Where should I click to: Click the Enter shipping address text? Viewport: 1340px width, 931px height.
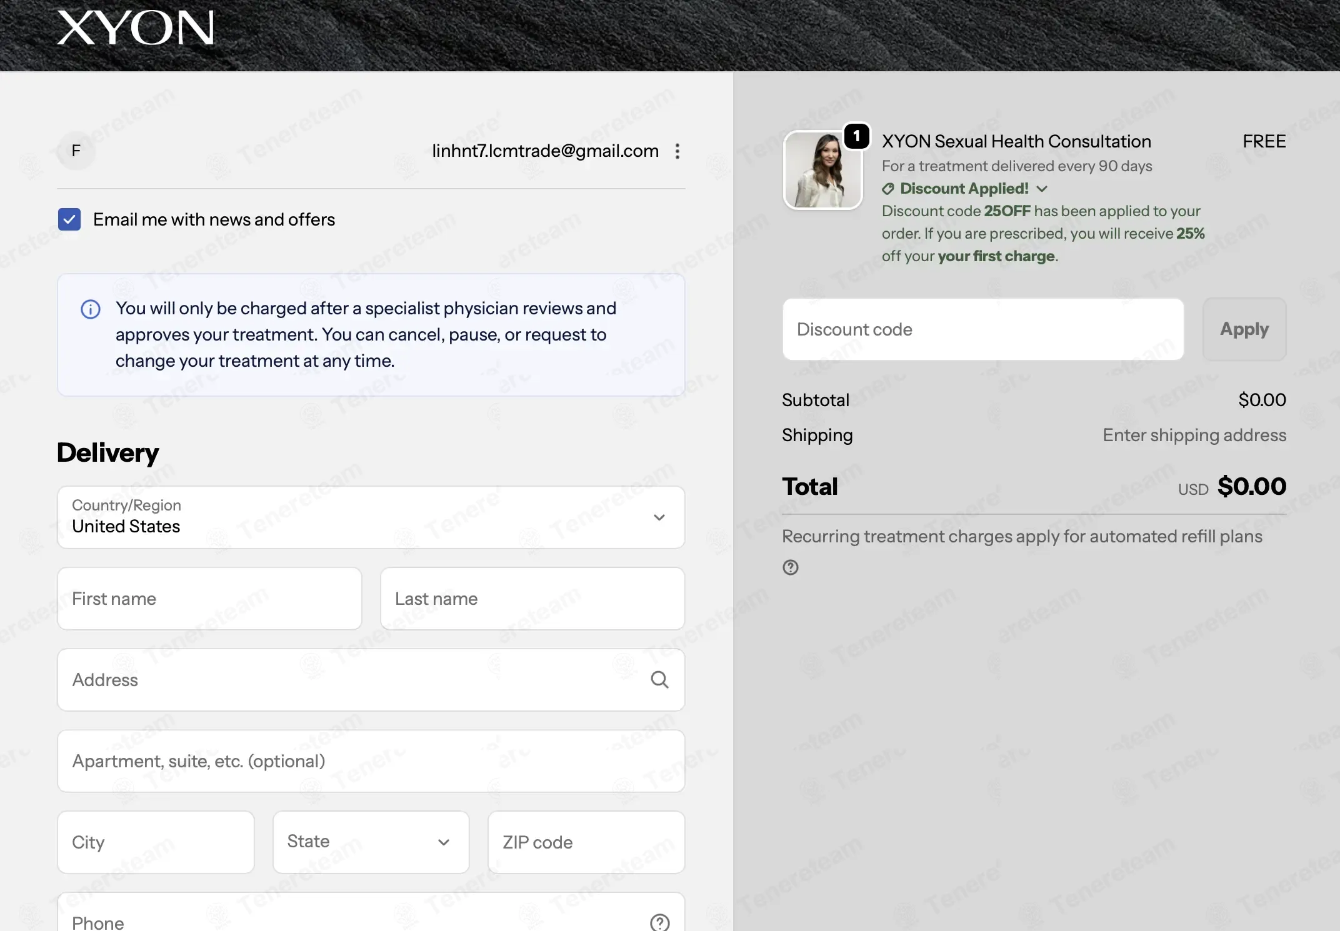[x=1194, y=435]
